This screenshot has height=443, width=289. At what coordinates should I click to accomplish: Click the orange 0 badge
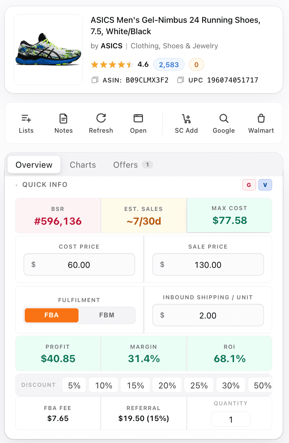tap(196, 65)
